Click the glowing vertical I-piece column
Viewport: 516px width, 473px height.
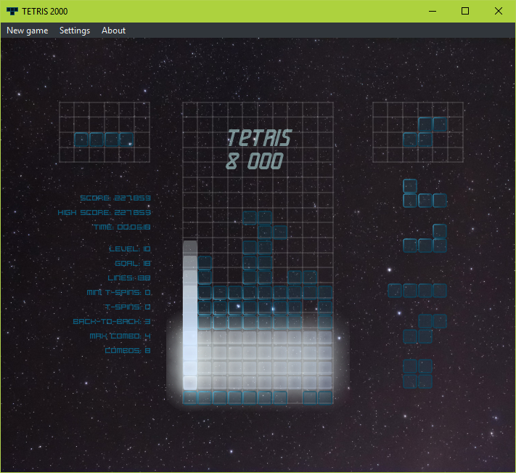coord(190,315)
